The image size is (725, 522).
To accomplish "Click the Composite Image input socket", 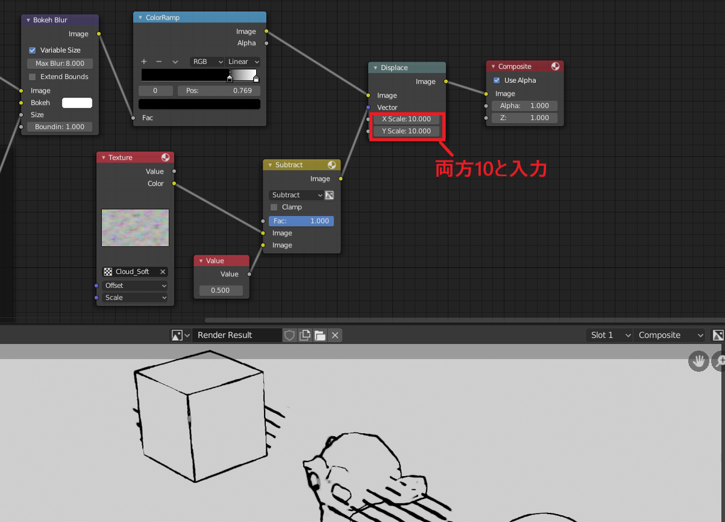I will (486, 94).
